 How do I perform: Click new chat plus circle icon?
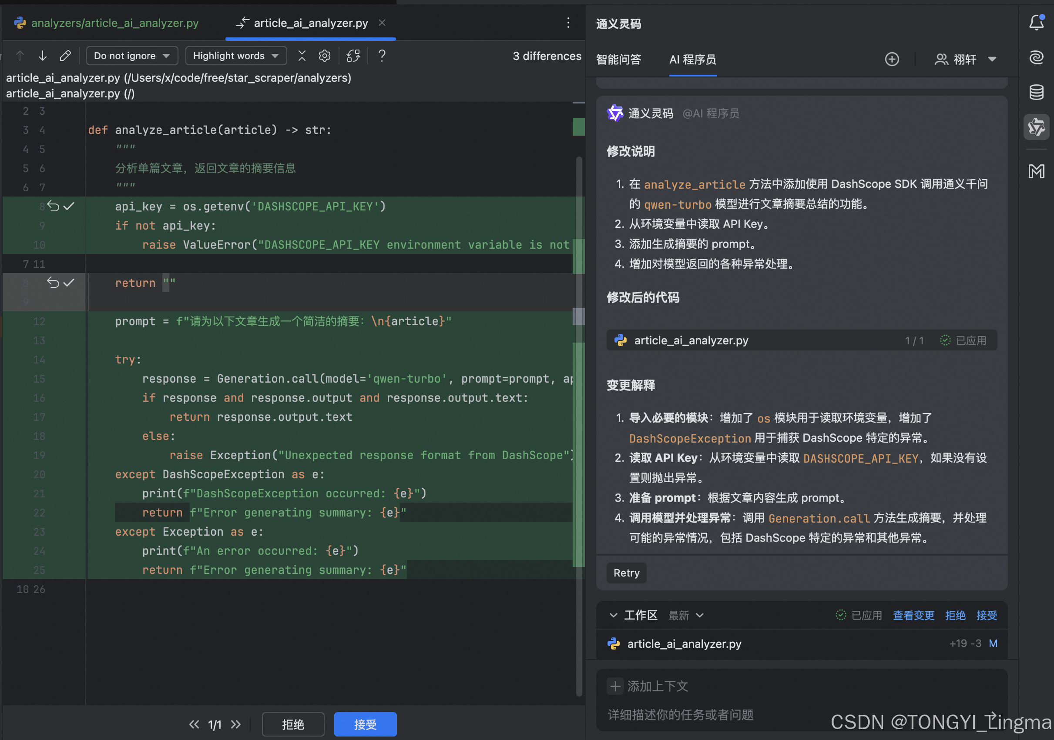(892, 59)
